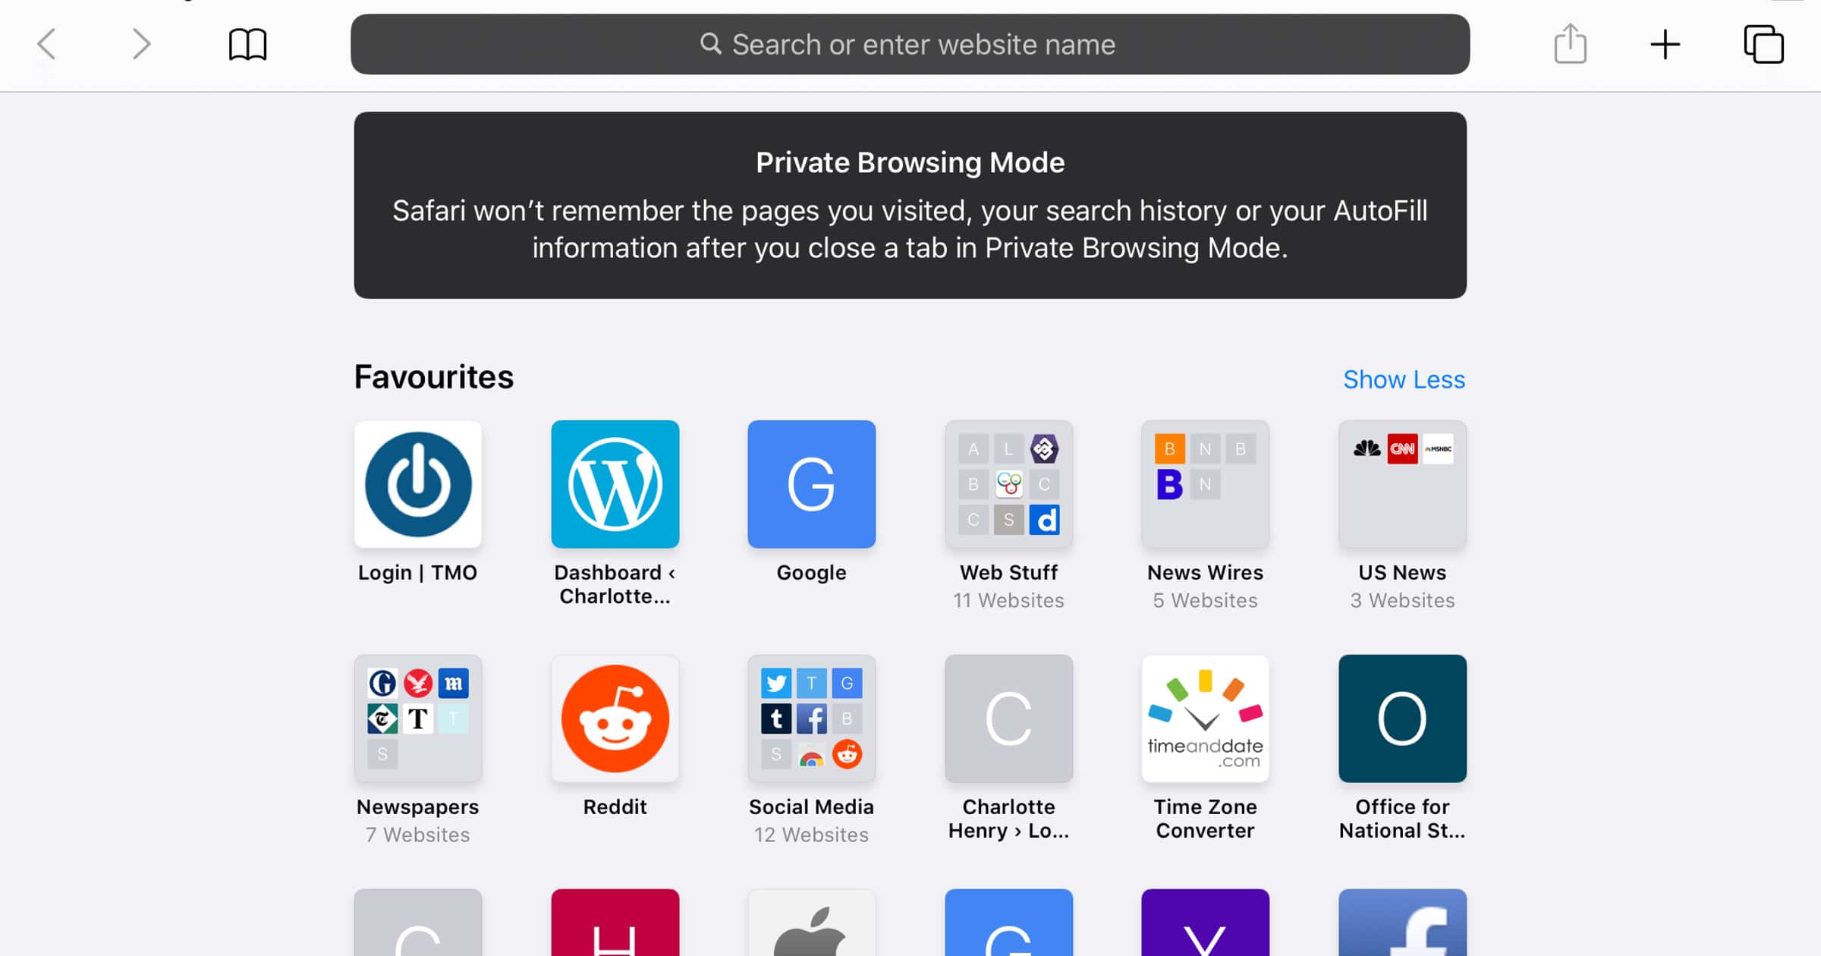This screenshot has width=1821, height=956.
Task: View all open tabs via tab switcher icon
Action: [1763, 45]
